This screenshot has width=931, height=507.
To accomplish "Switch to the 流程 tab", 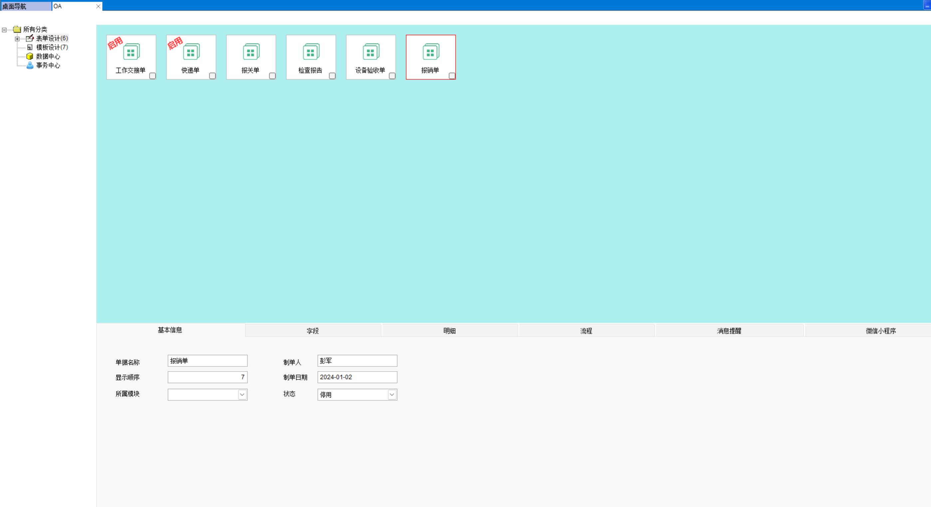I will tap(586, 331).
